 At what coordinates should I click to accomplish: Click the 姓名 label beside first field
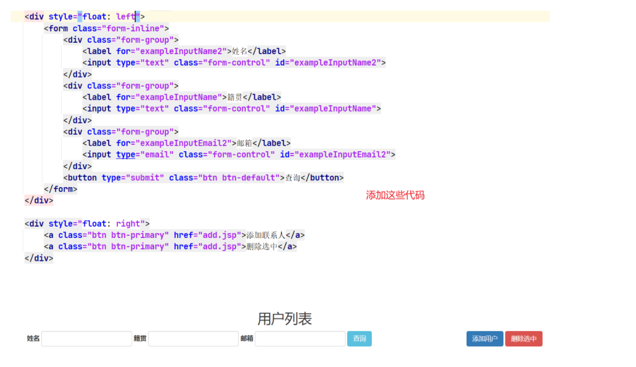point(33,339)
